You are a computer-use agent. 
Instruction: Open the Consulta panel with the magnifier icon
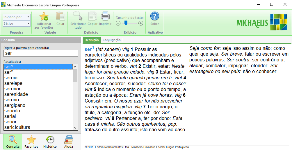[13, 142]
